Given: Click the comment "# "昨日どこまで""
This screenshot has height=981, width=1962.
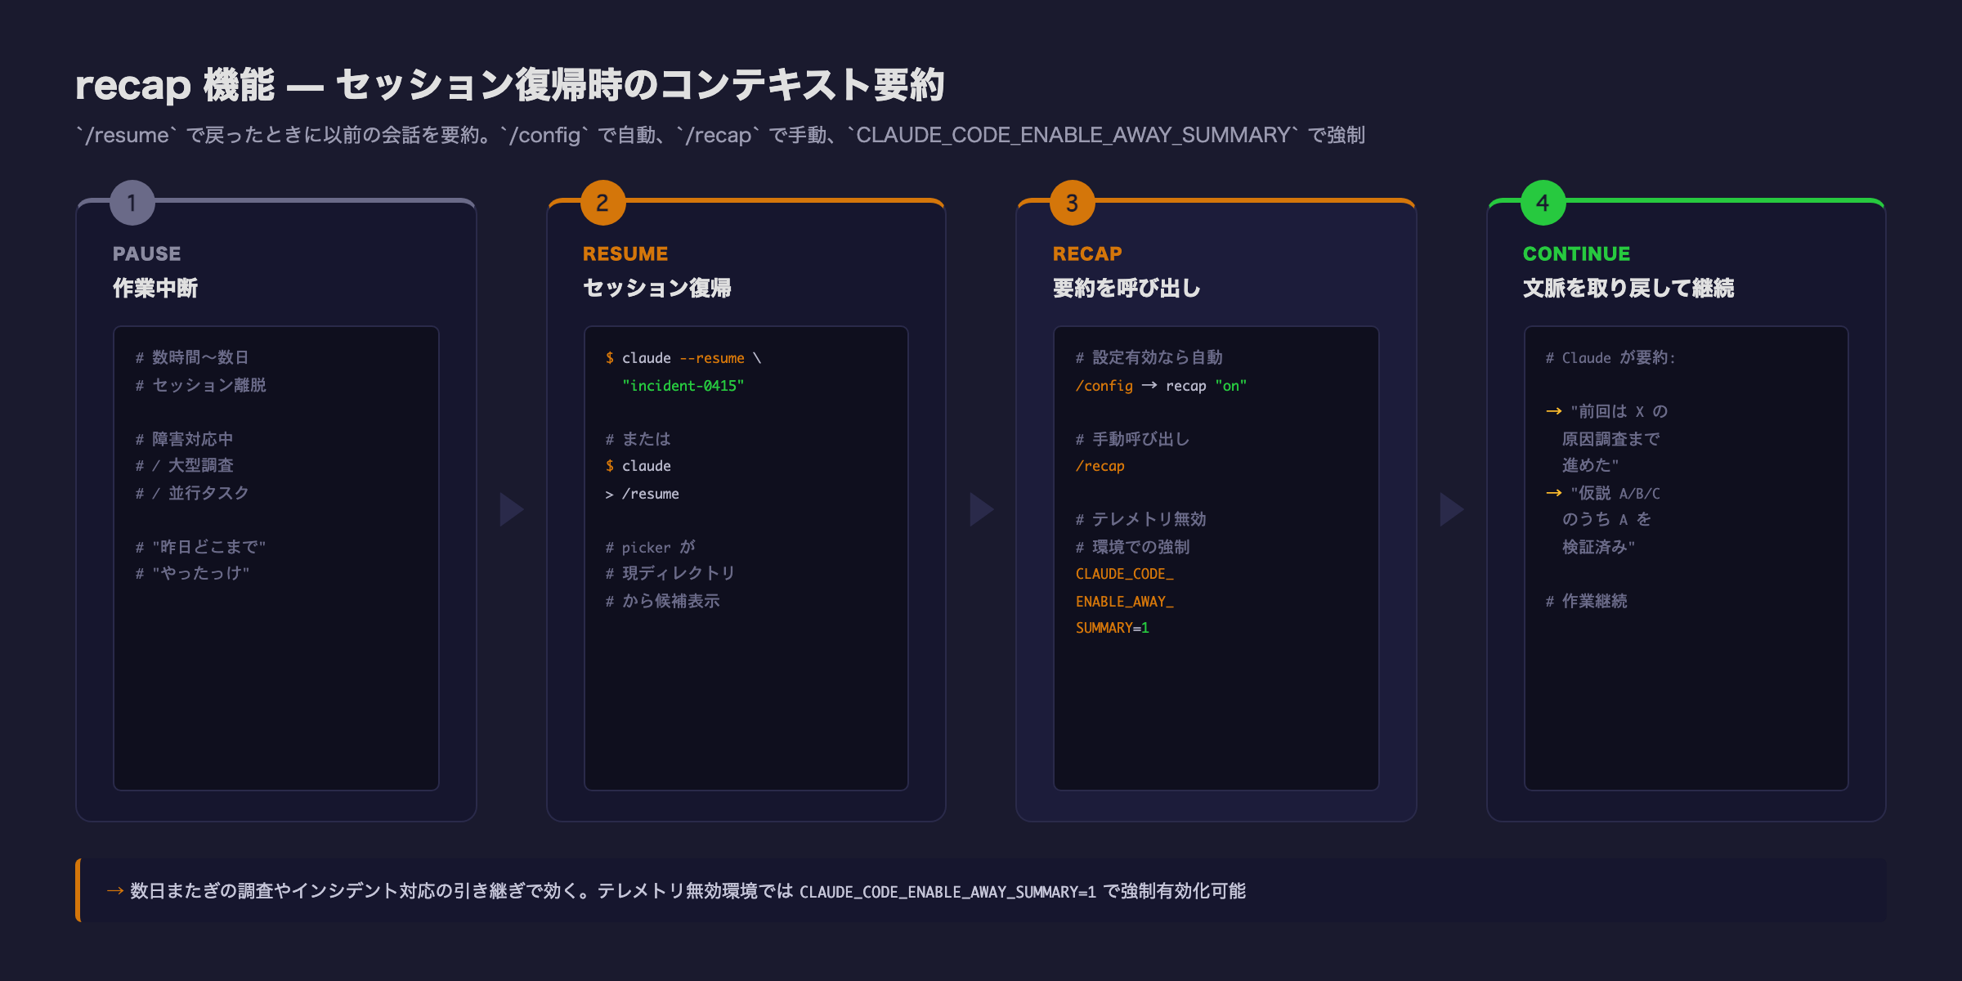Looking at the screenshot, I should click(200, 547).
